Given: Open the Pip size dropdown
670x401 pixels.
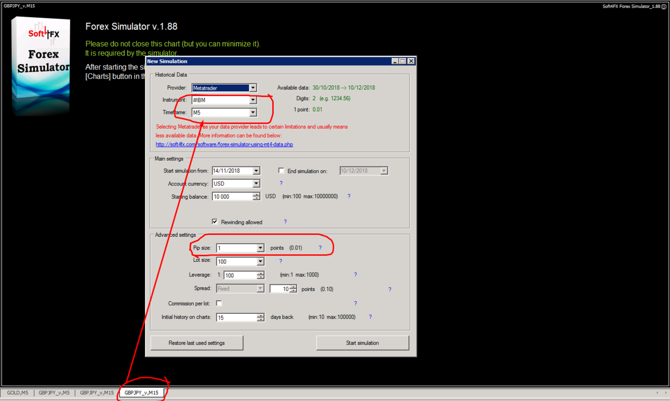Looking at the screenshot, I should [x=260, y=248].
